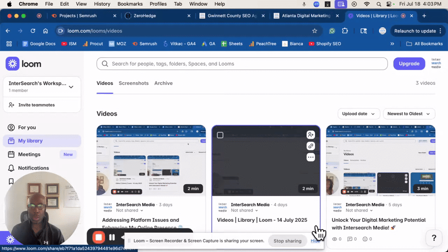The height and width of the screenshot is (252, 448).
Task: Click the Upgrade button
Action: pyautogui.click(x=409, y=64)
